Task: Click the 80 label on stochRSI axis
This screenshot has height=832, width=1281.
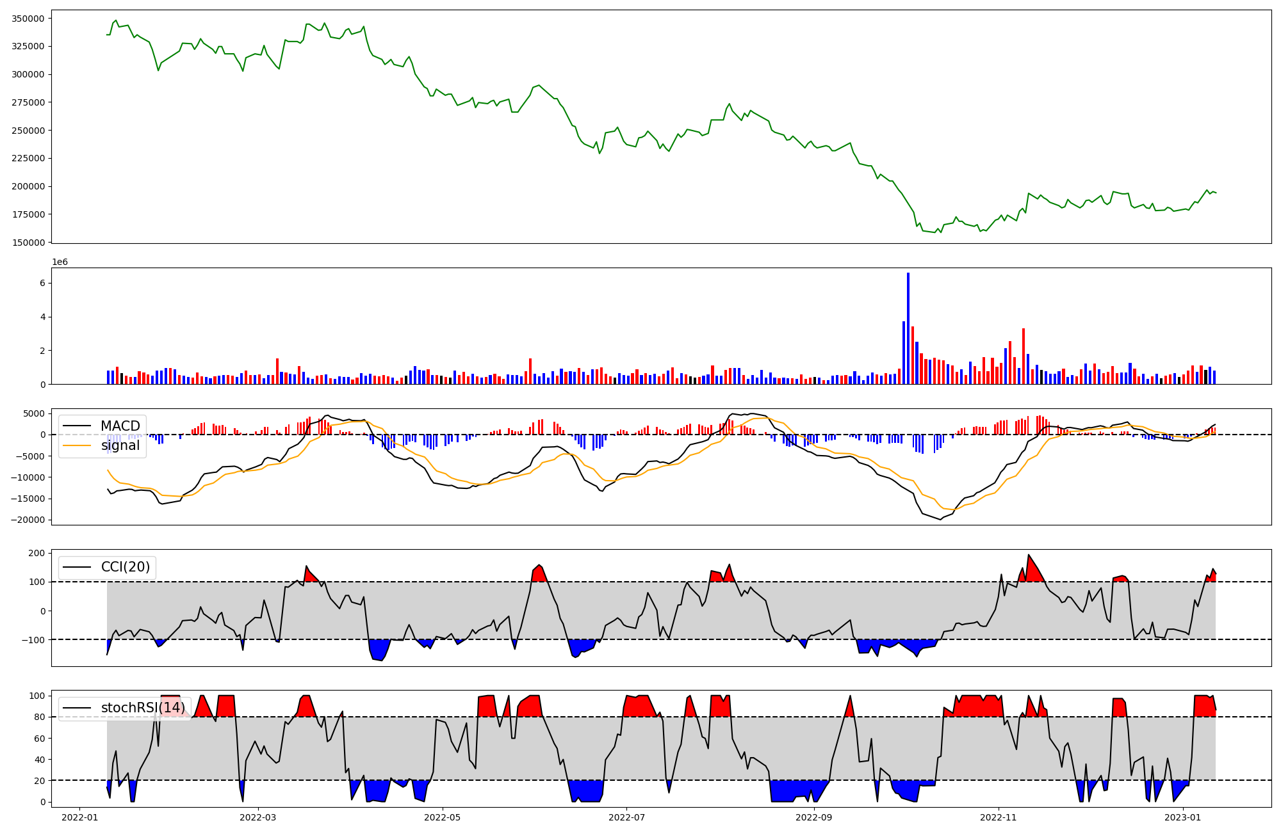Action: [39, 717]
